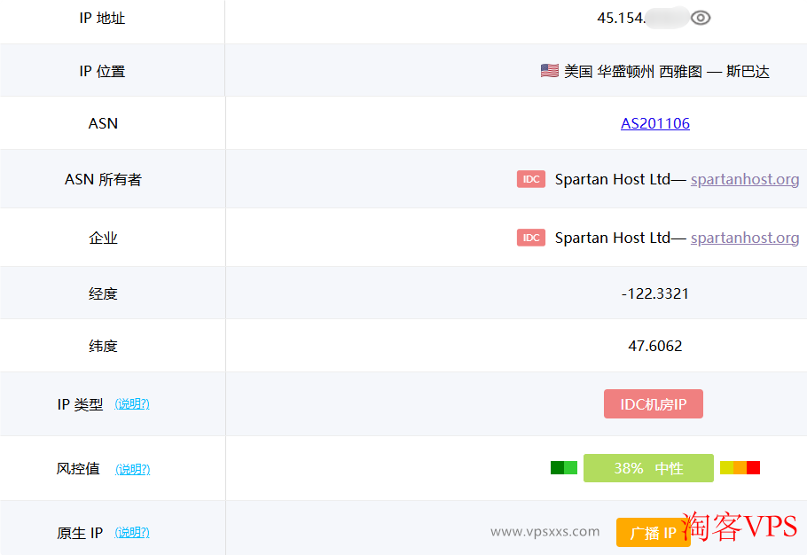Open spartanhost.org link in ASN 所有者 row
Image resolution: width=807 pixels, height=555 pixels.
click(745, 179)
